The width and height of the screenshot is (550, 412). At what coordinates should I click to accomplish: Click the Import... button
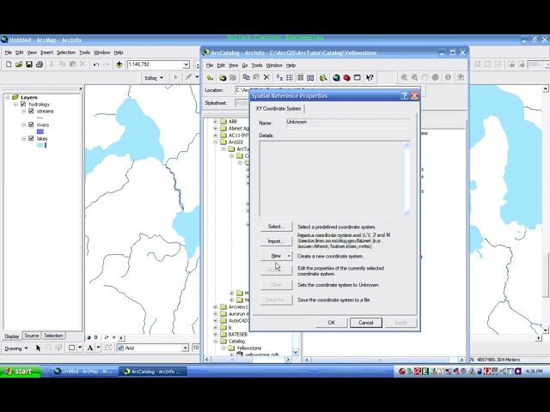pos(276,241)
